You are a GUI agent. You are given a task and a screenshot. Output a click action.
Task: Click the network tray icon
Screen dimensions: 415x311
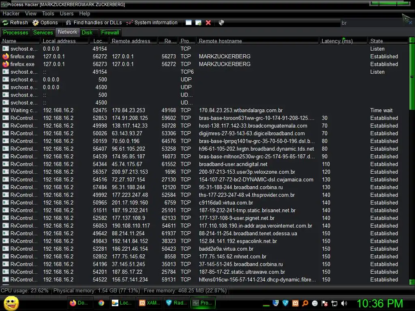pyautogui.click(x=334, y=303)
